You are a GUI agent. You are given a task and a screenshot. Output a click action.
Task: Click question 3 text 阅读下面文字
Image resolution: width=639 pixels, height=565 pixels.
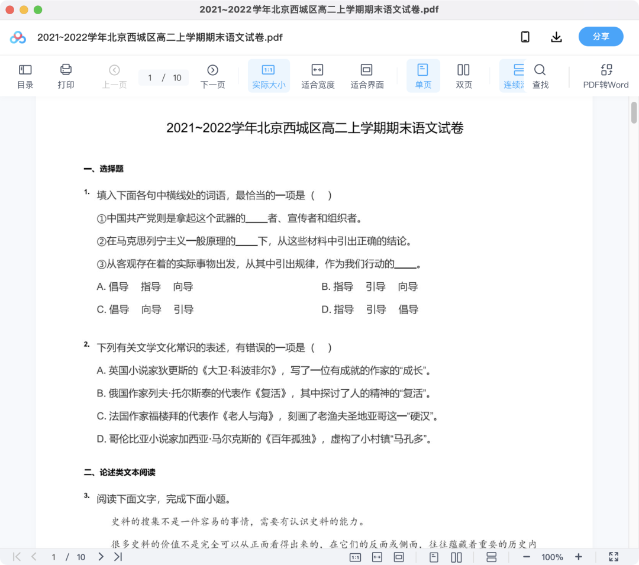(164, 499)
